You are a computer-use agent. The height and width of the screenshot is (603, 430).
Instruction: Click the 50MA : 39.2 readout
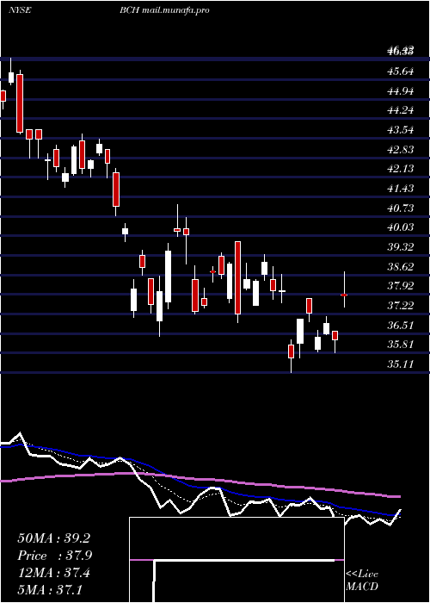53,538
